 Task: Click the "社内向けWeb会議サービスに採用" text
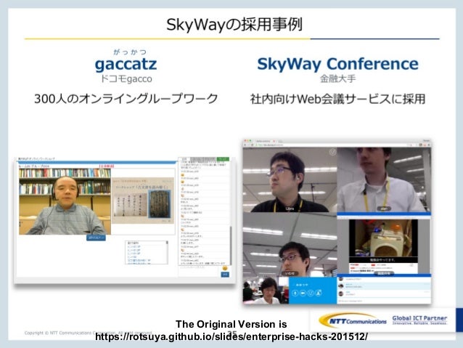tap(337, 99)
